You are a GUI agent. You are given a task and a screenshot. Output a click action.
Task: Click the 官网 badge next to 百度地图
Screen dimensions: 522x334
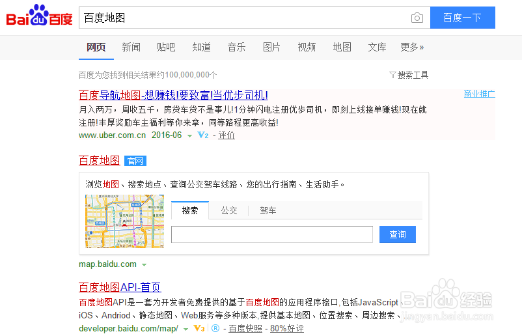coord(135,161)
